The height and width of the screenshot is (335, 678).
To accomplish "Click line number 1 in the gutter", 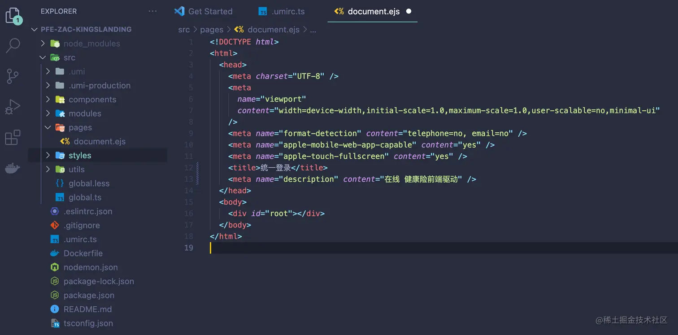I will 191,42.
